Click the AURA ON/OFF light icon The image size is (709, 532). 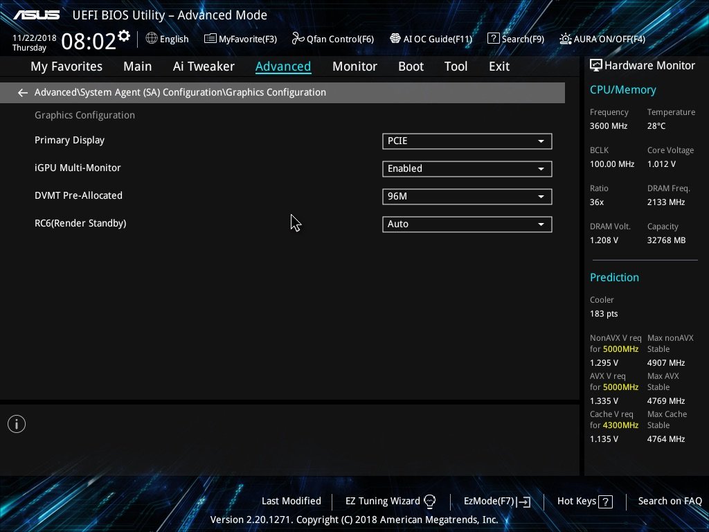coord(565,39)
